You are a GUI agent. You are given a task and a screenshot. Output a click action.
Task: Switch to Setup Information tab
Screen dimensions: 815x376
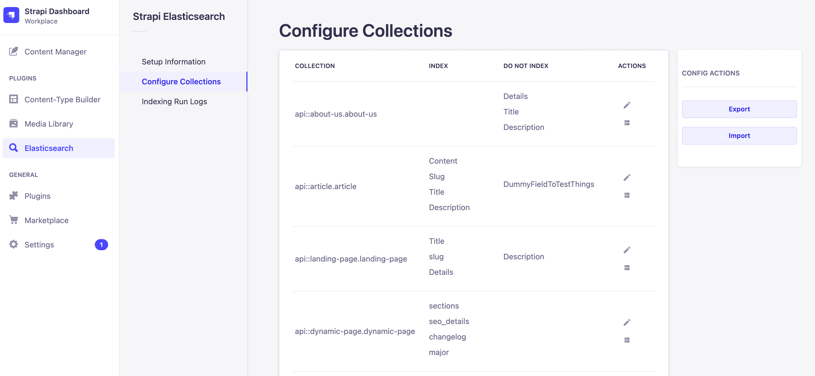pos(173,62)
